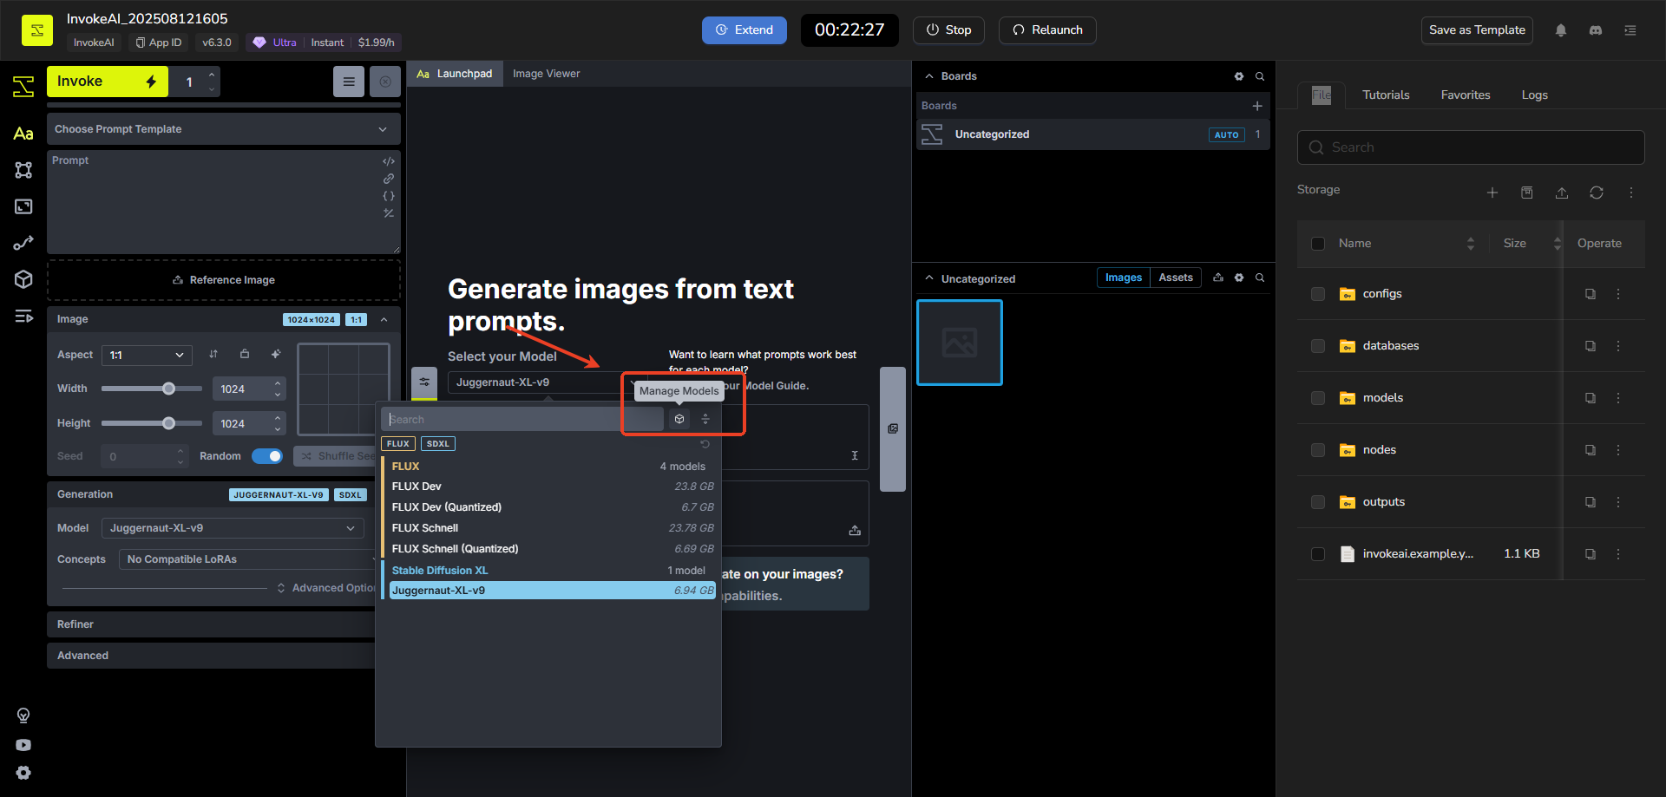Image resolution: width=1666 pixels, height=797 pixels.
Task: Click the Storage upload icon
Action: pyautogui.click(x=1562, y=193)
